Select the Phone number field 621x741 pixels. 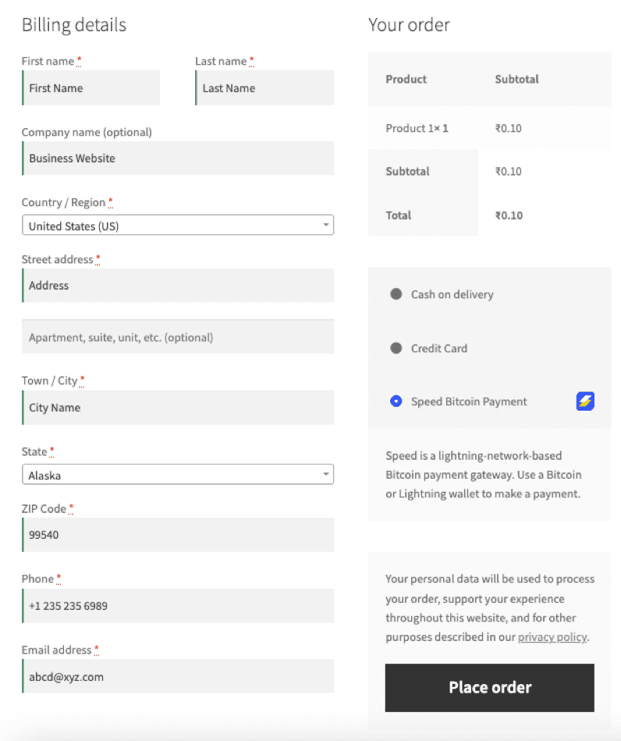pos(178,606)
